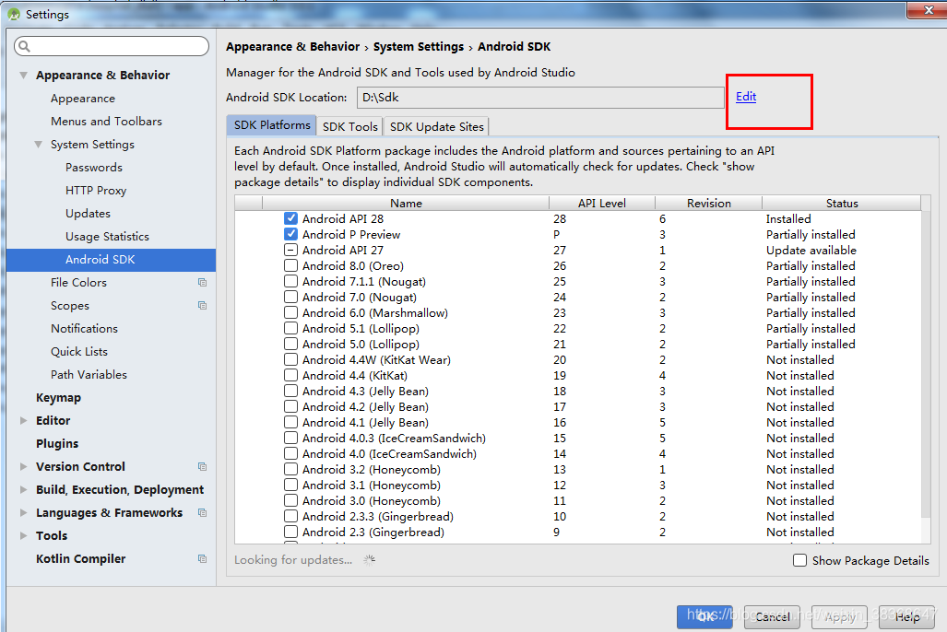Open Usage Statistics settings page

coord(108,236)
